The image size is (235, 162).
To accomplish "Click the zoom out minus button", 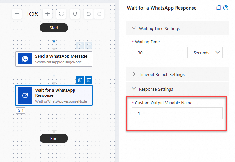I will (x=17, y=14).
